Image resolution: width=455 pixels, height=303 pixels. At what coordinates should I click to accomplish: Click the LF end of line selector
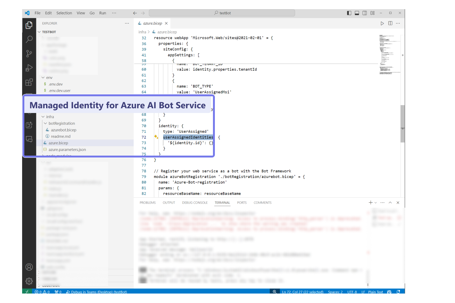[363, 292]
